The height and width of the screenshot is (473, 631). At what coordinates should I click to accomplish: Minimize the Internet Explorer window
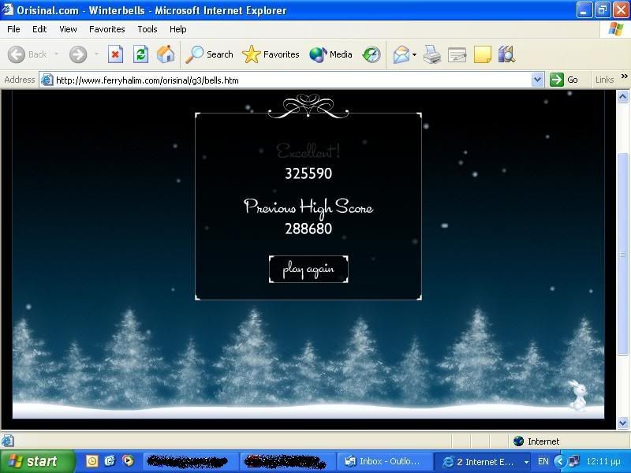click(x=584, y=9)
